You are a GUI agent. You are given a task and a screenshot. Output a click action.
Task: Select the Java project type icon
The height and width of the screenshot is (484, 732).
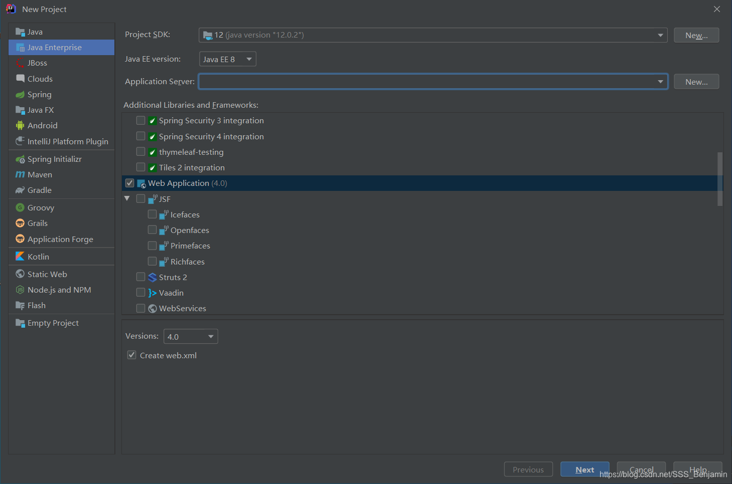(20, 32)
